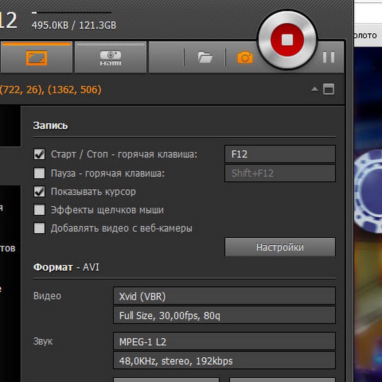The width and height of the screenshot is (382, 382).
Task: Select the rectangle screen recording mode
Action: pyautogui.click(x=37, y=57)
